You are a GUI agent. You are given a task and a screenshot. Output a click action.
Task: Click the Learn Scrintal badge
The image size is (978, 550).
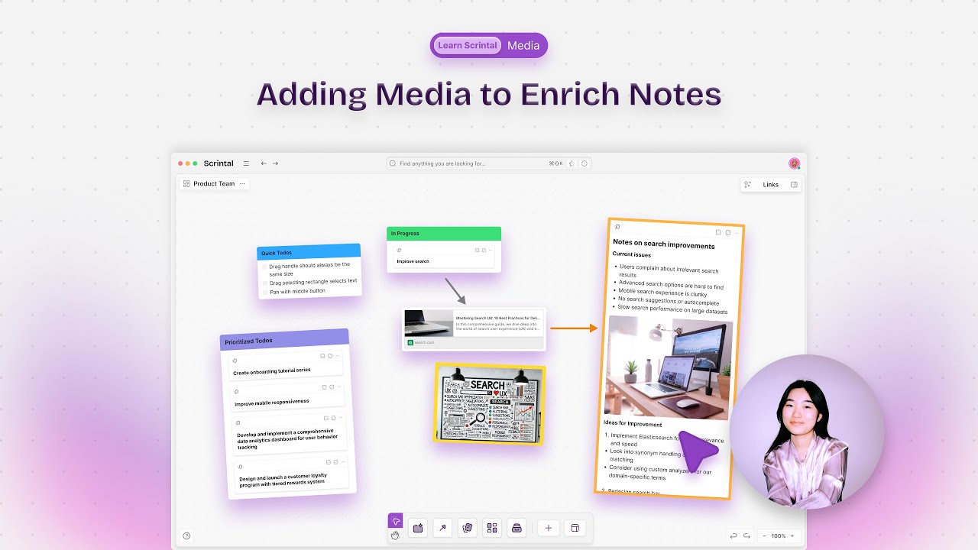(x=468, y=45)
